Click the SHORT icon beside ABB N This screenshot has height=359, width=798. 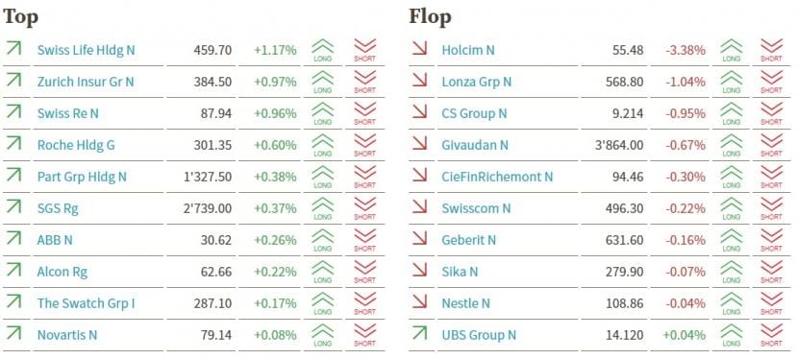pyautogui.click(x=364, y=240)
